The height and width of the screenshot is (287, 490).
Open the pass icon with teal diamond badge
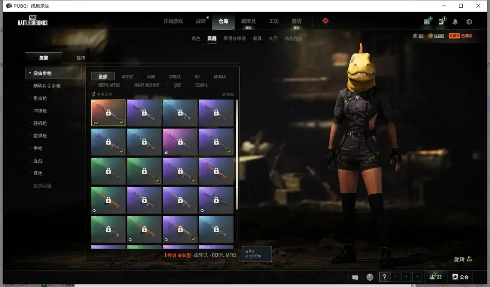pyautogui.click(x=427, y=21)
